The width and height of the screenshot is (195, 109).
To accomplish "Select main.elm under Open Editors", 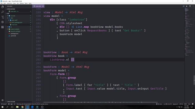I will click(19, 12).
